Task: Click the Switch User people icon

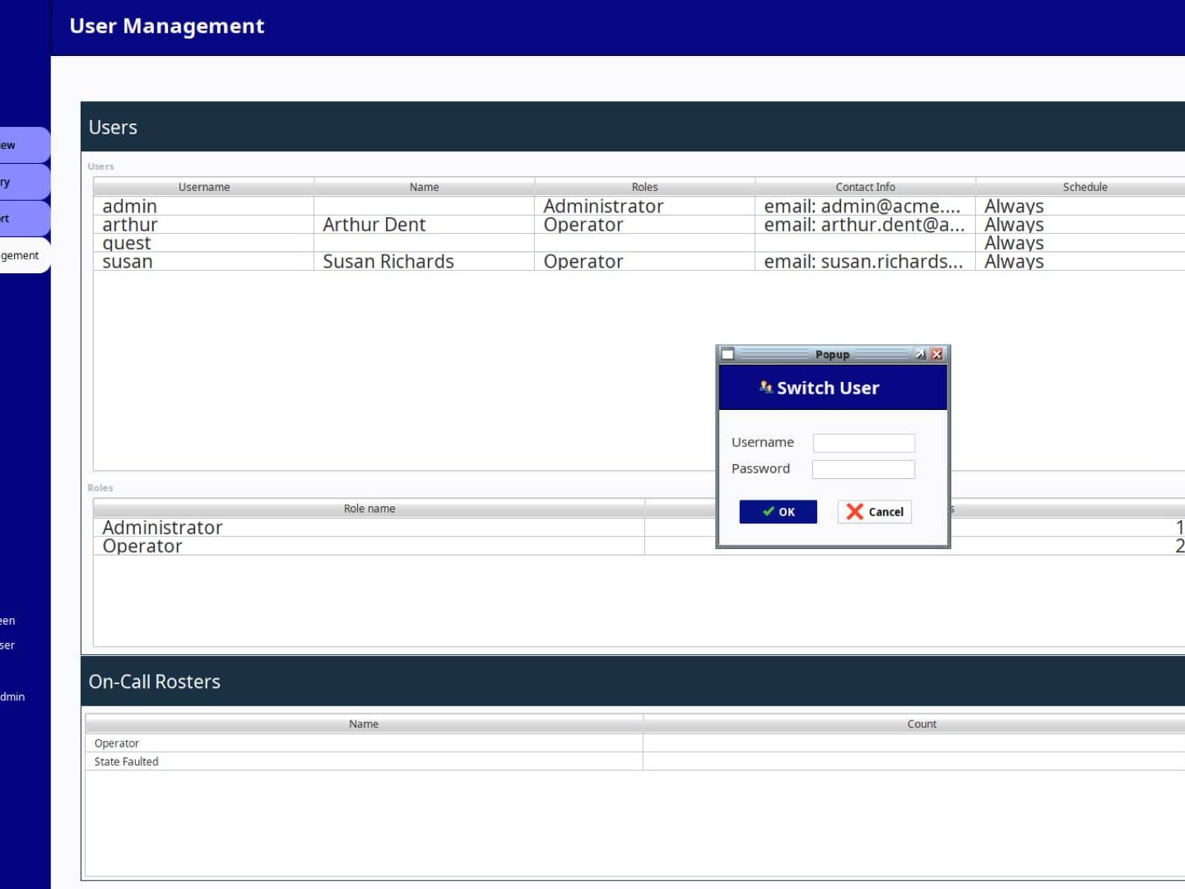Action: 766,387
